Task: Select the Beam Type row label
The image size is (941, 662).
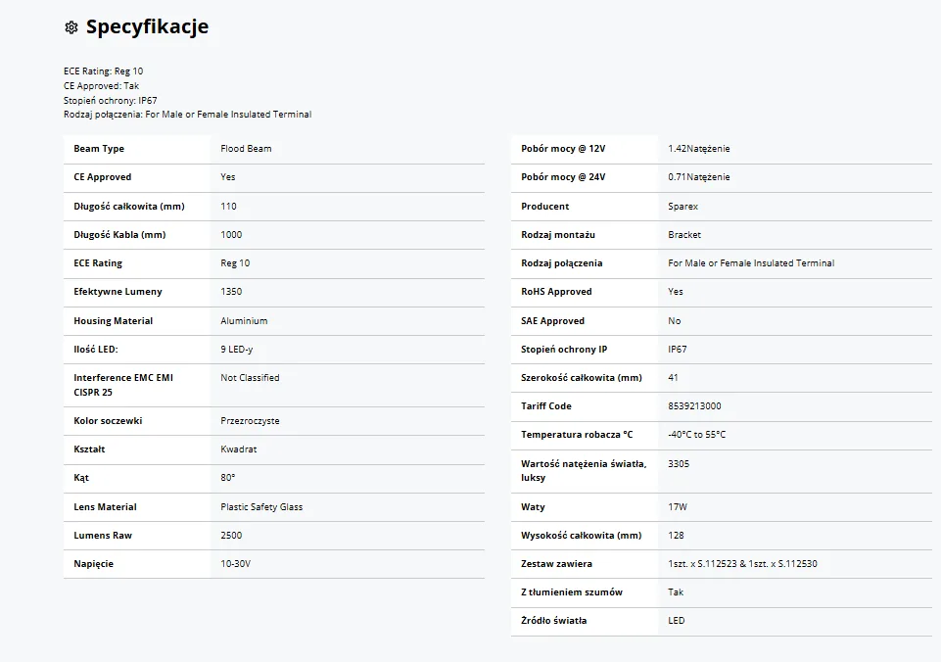Action: [99, 149]
